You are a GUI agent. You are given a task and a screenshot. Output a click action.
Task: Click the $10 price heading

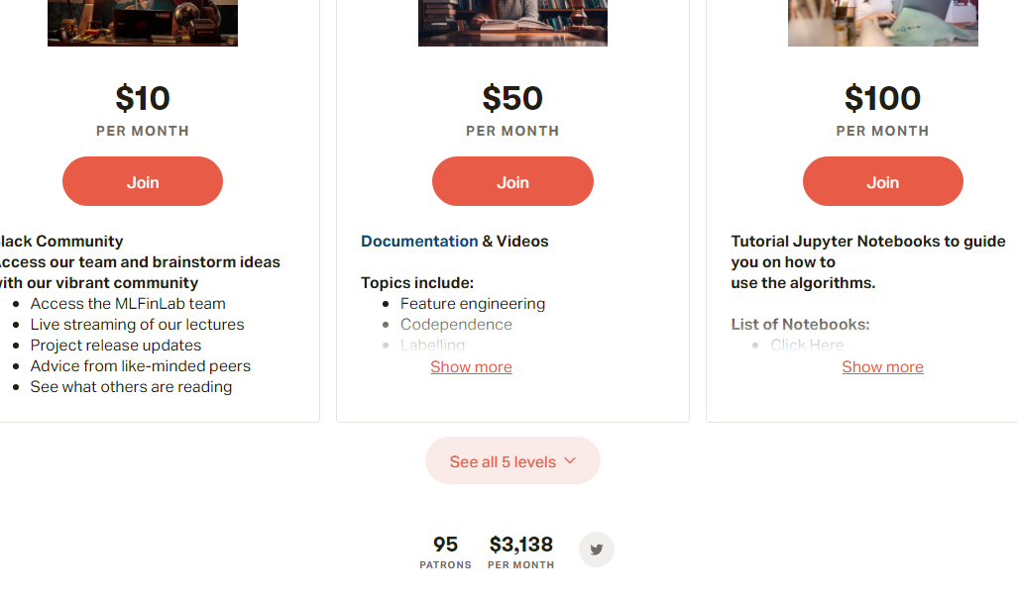point(143,99)
